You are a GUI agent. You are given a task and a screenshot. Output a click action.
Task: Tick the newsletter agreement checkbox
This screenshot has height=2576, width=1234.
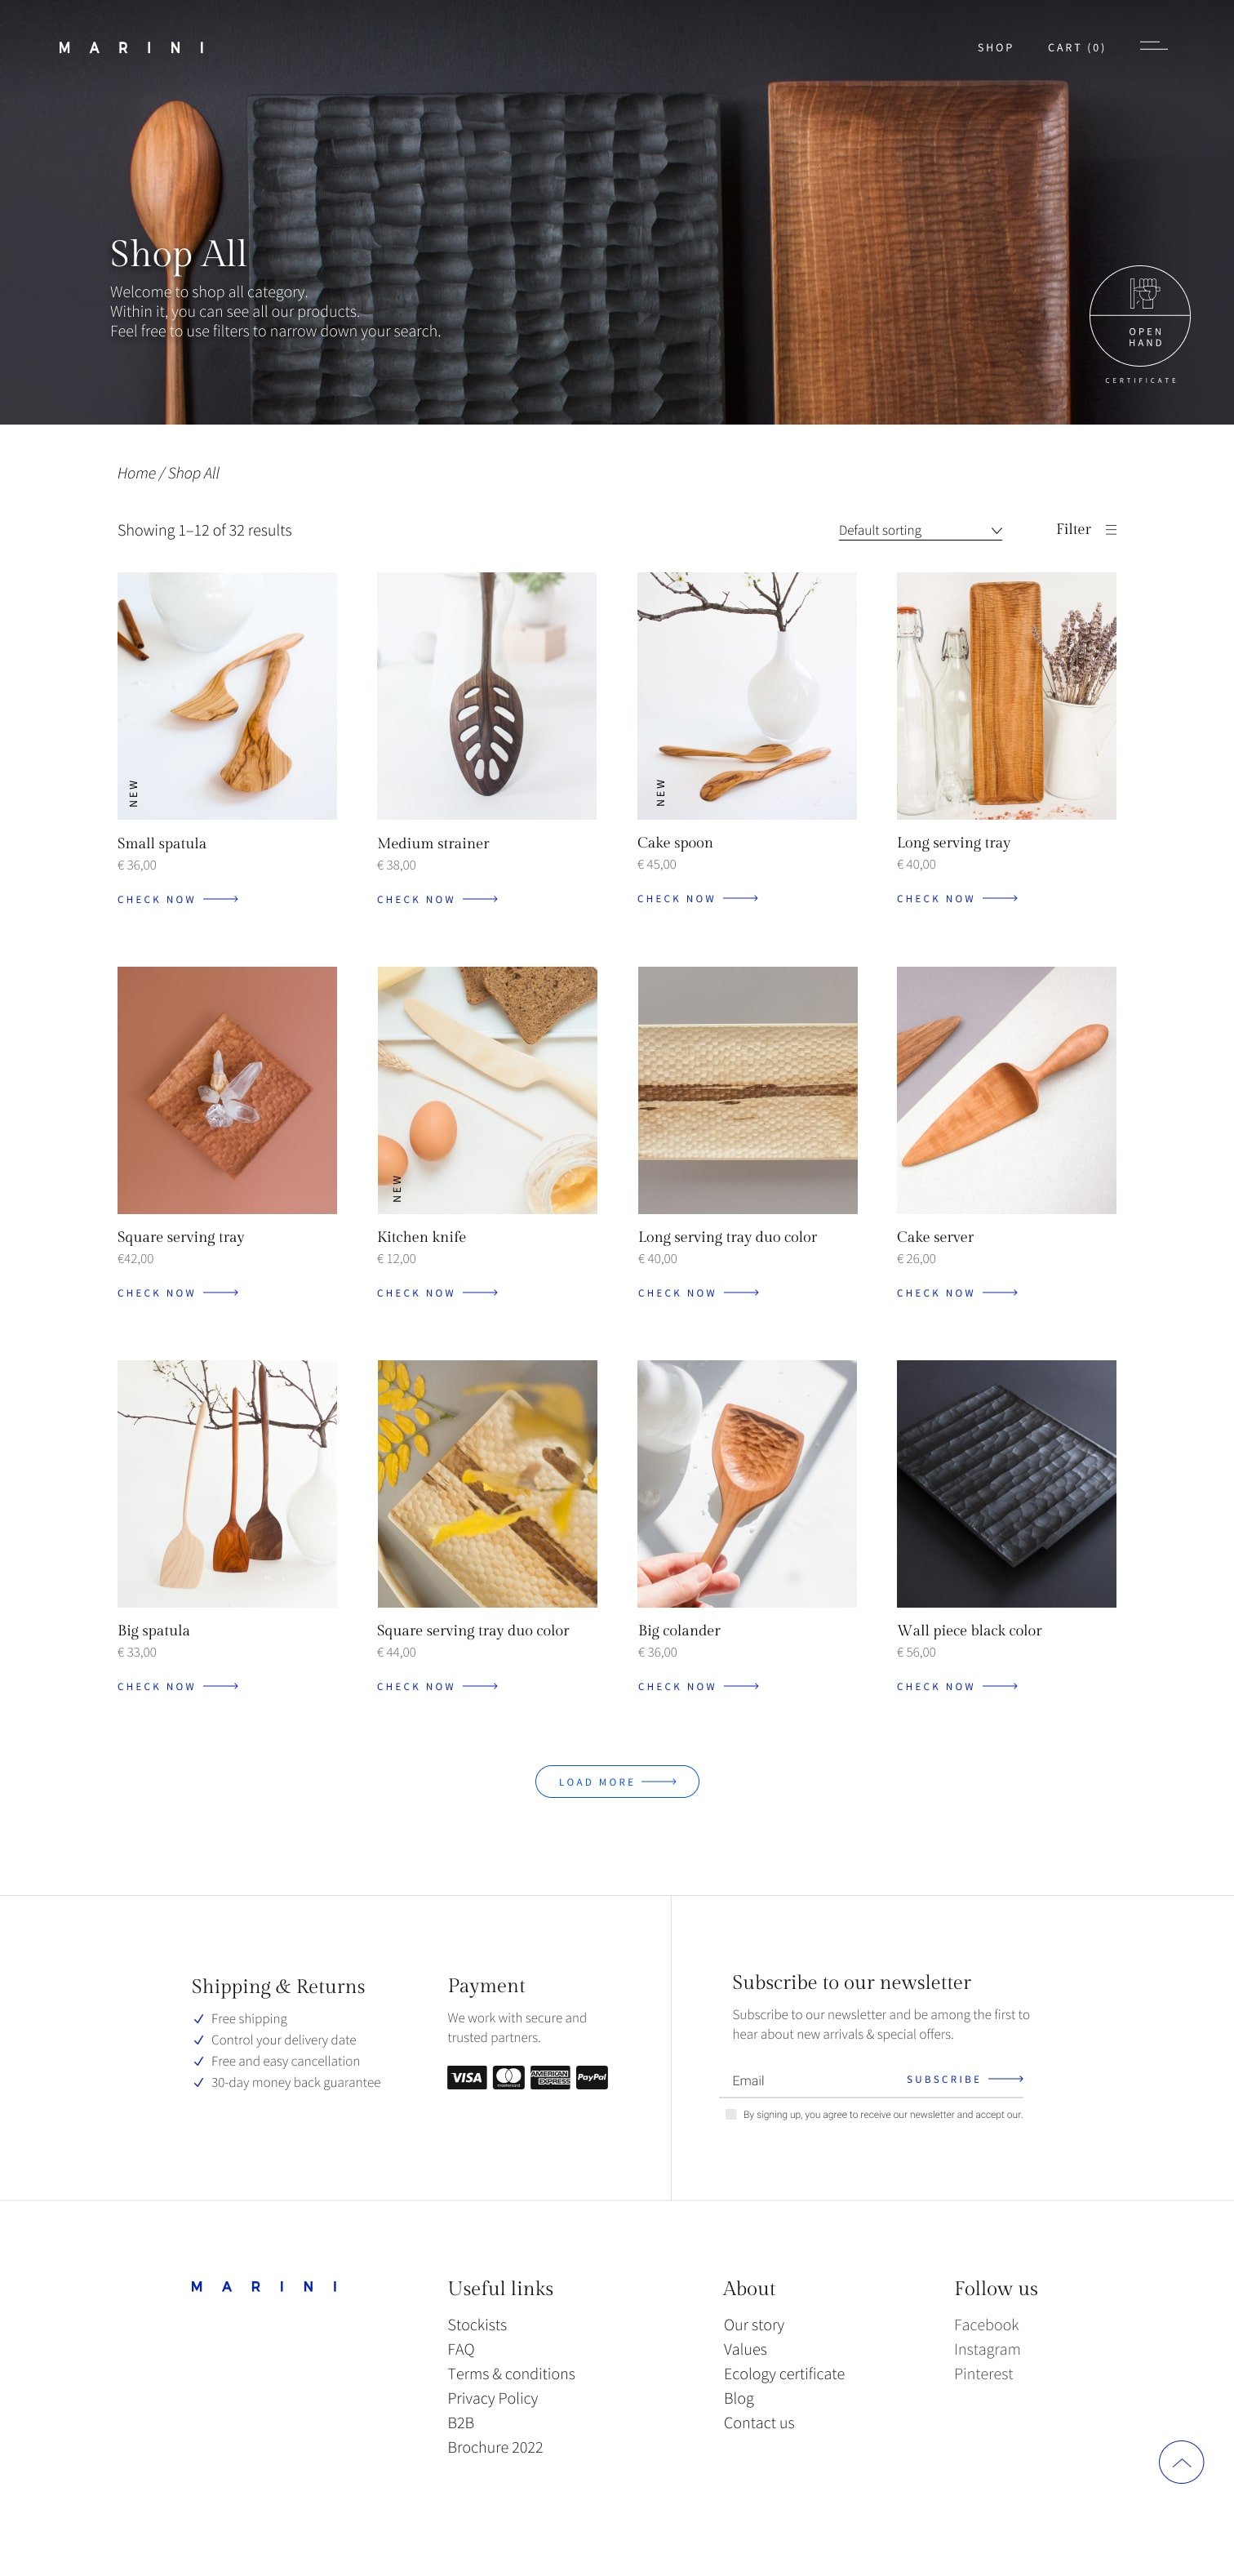[730, 2114]
